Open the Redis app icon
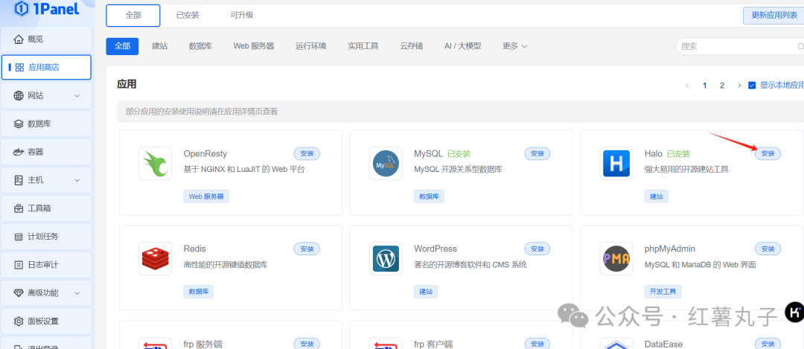The image size is (804, 349). (x=156, y=258)
